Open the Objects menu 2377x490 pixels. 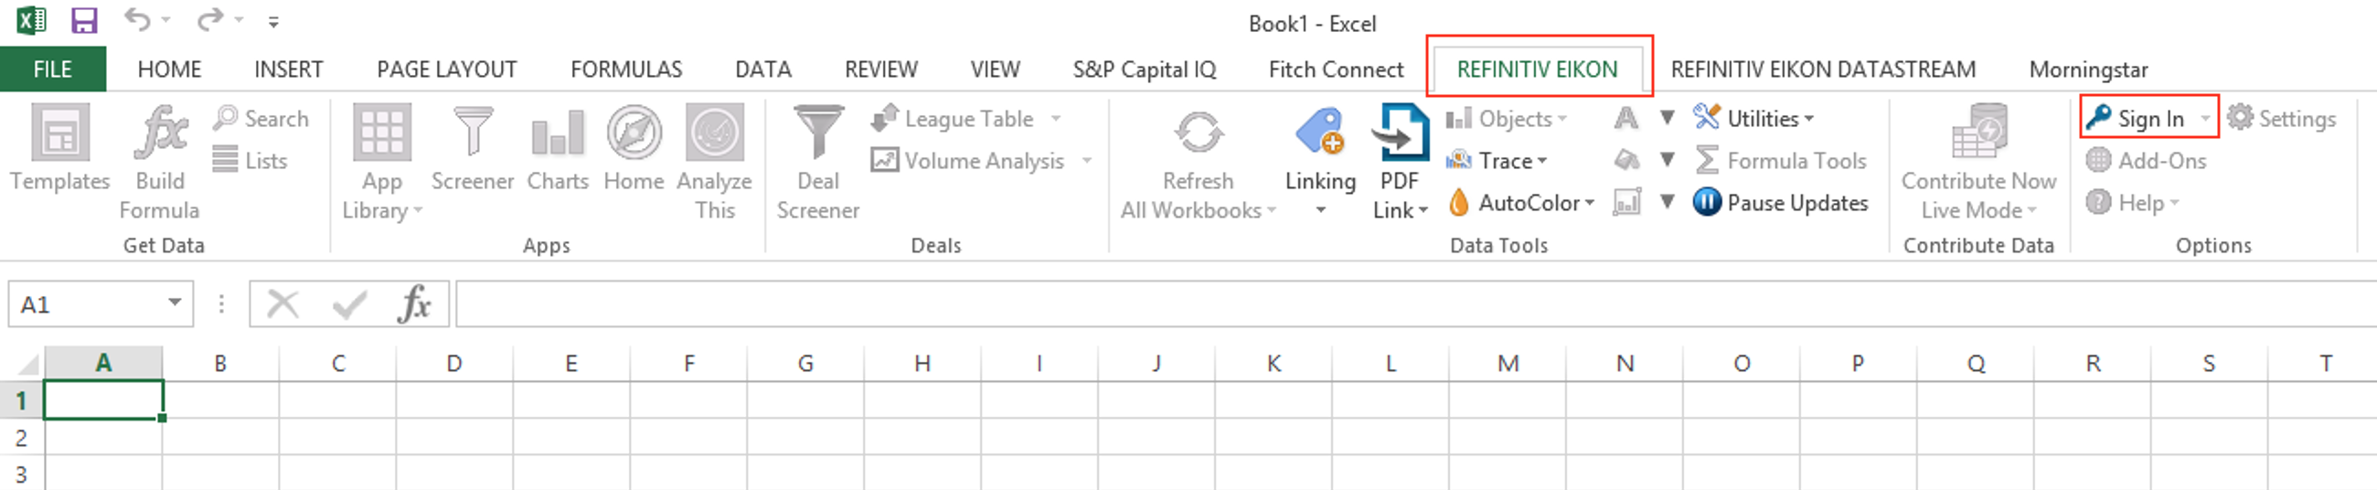[x=1507, y=119]
